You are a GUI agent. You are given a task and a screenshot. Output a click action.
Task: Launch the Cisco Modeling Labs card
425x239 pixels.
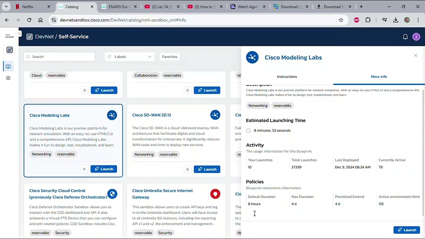pos(104,169)
